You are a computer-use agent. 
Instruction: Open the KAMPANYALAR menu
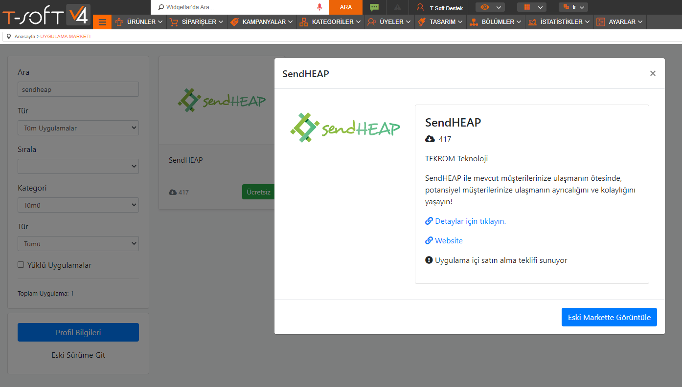[262, 22]
